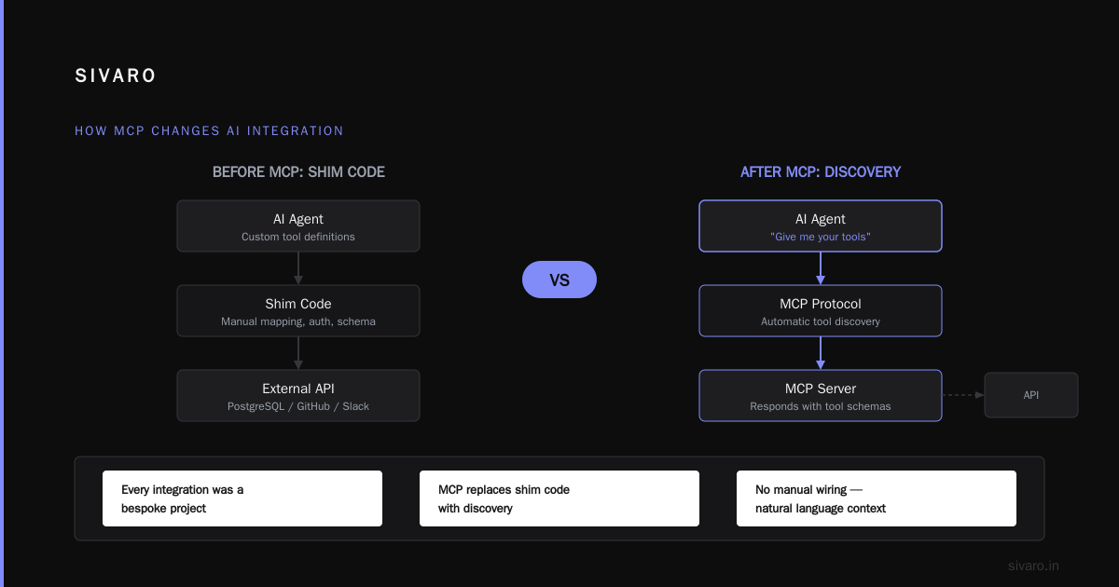Select the purple VS badge

[559, 280]
